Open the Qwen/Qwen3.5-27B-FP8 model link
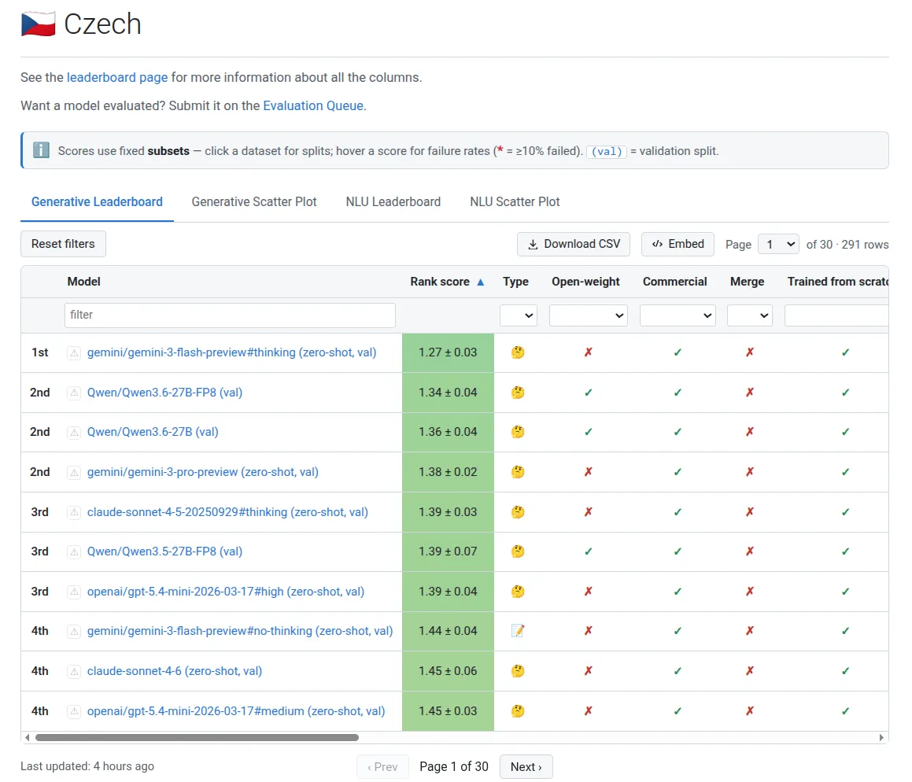The height and width of the screenshot is (782, 912). (x=164, y=551)
